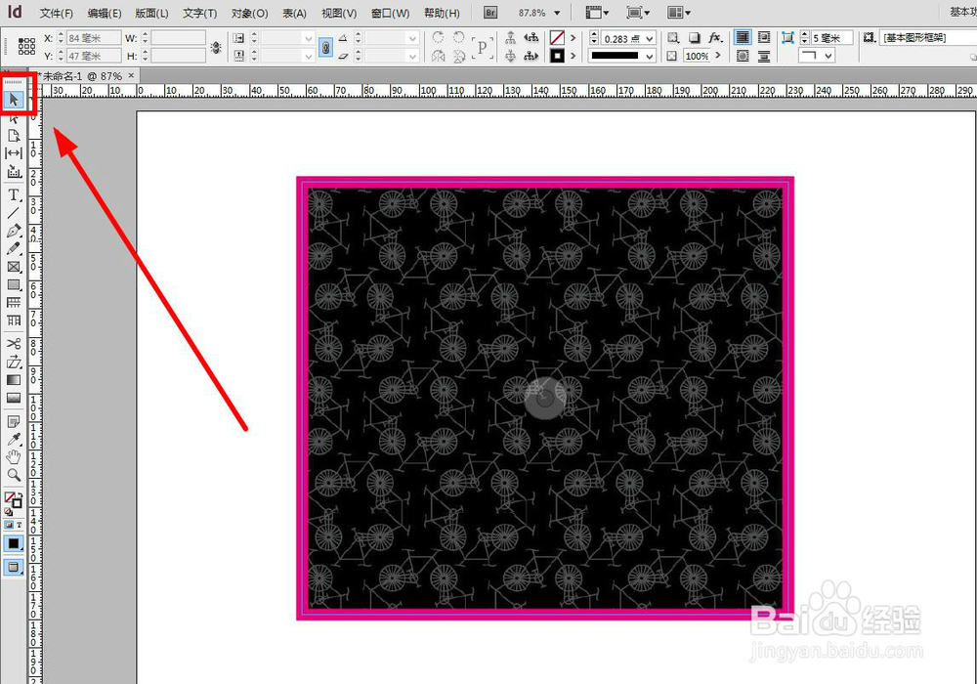
Task: Open the 0.283 点 stroke weight dropdown
Action: (650, 39)
